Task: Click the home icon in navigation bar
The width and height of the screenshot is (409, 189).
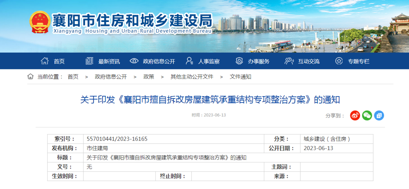Action: point(45,61)
